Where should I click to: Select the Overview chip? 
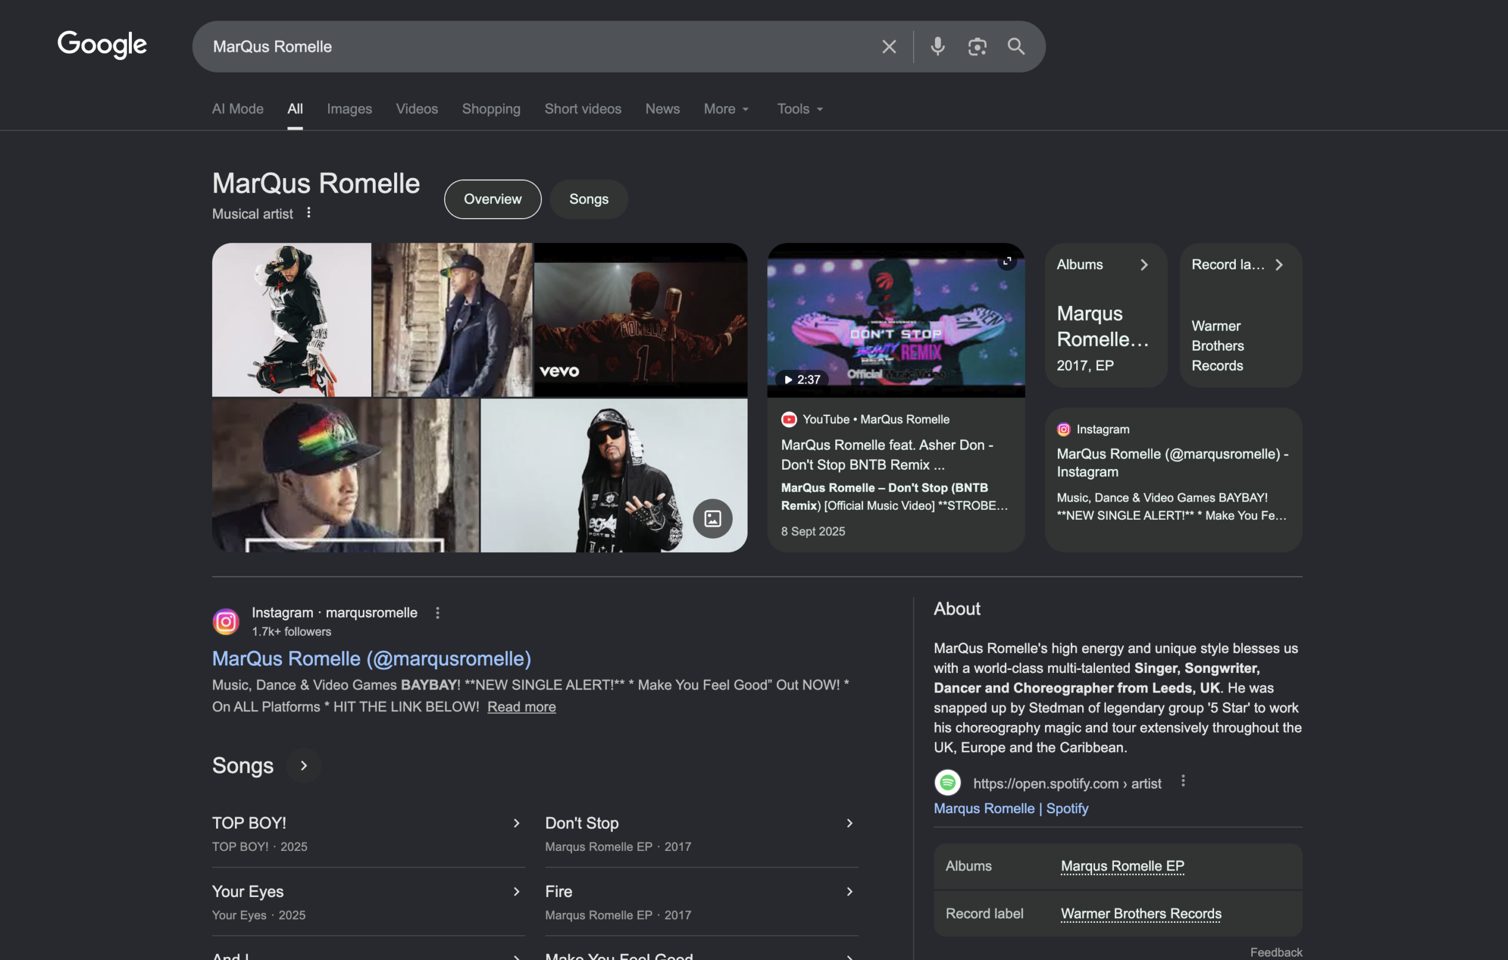point(493,199)
